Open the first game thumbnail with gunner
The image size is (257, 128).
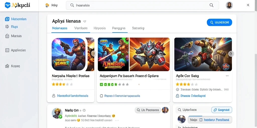click(x=69, y=54)
